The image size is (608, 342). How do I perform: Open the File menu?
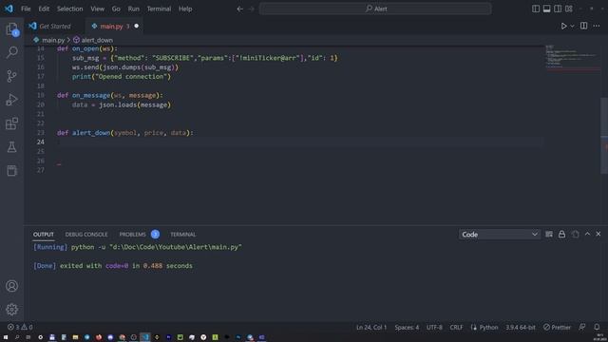26,9
